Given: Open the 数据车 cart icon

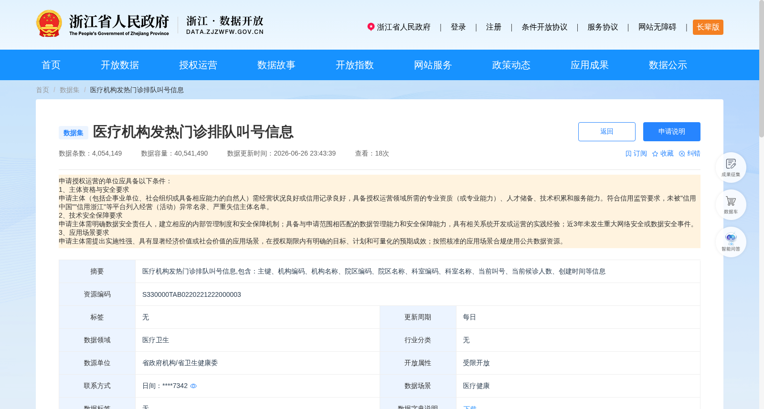Looking at the screenshot, I should tap(731, 205).
